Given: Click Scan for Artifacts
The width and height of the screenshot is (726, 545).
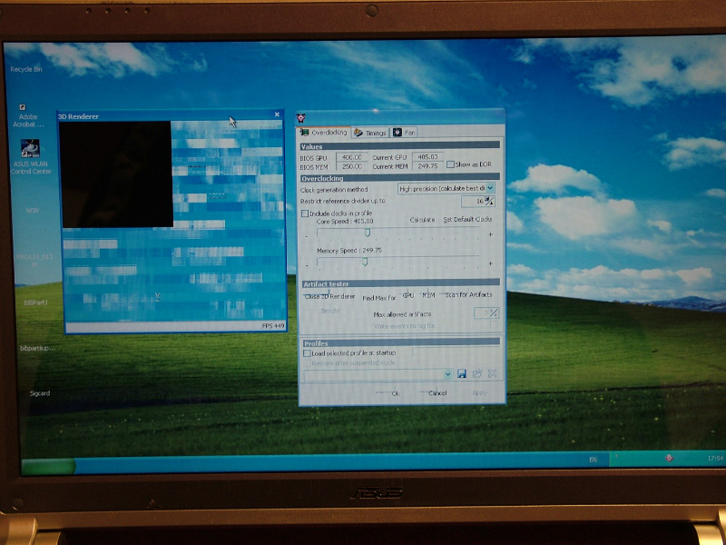Looking at the screenshot, I should 468,294.
